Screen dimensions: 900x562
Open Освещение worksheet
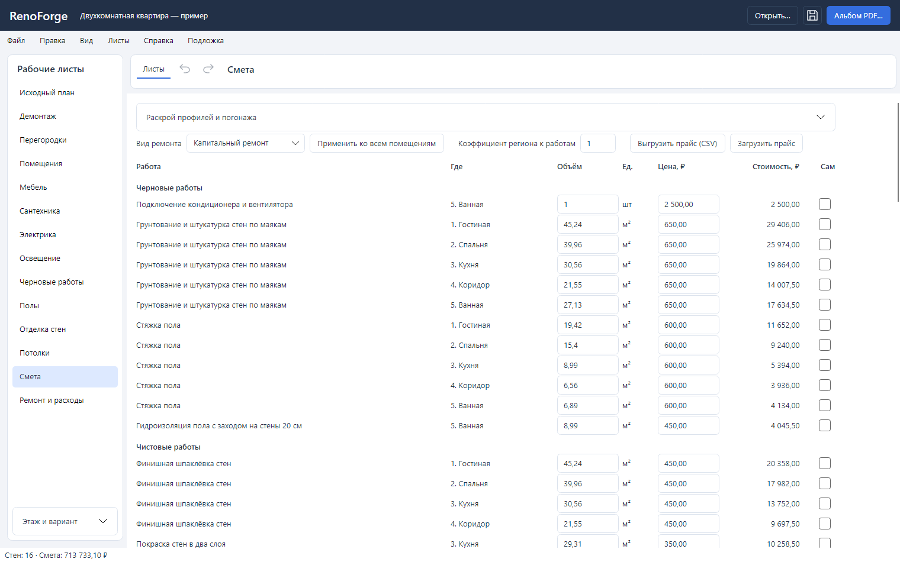pos(65,259)
